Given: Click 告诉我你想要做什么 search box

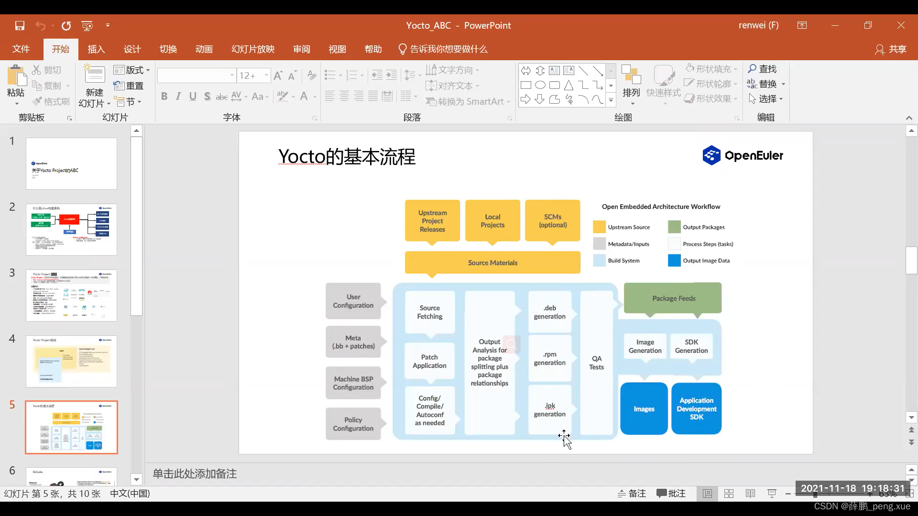Looking at the screenshot, I should (443, 49).
